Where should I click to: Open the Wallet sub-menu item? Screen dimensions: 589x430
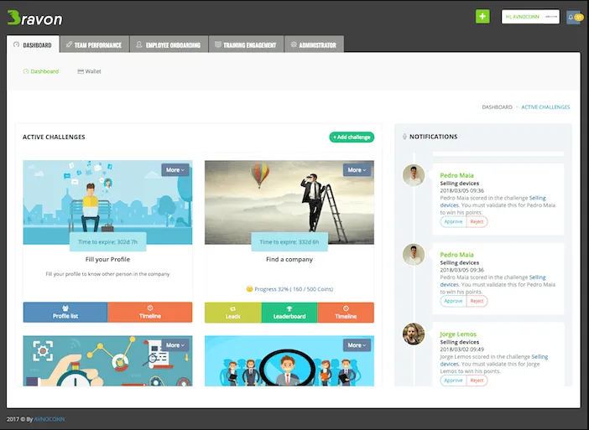pyautogui.click(x=90, y=71)
